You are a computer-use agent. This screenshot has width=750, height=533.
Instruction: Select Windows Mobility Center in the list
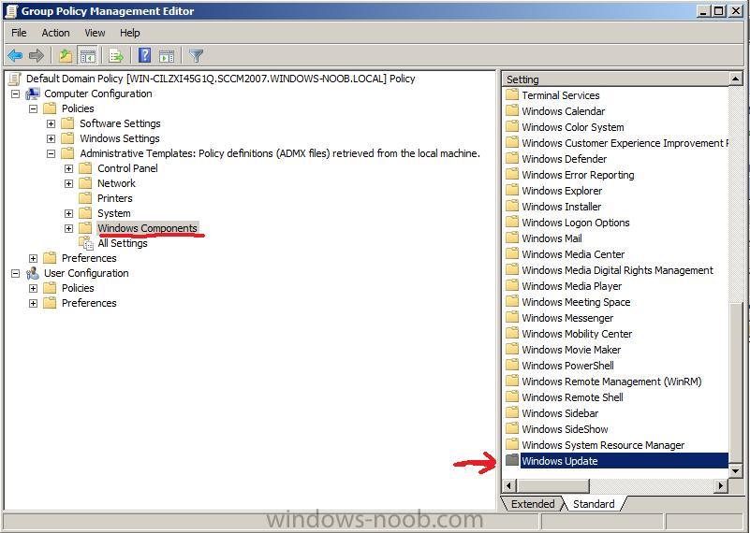click(x=577, y=334)
